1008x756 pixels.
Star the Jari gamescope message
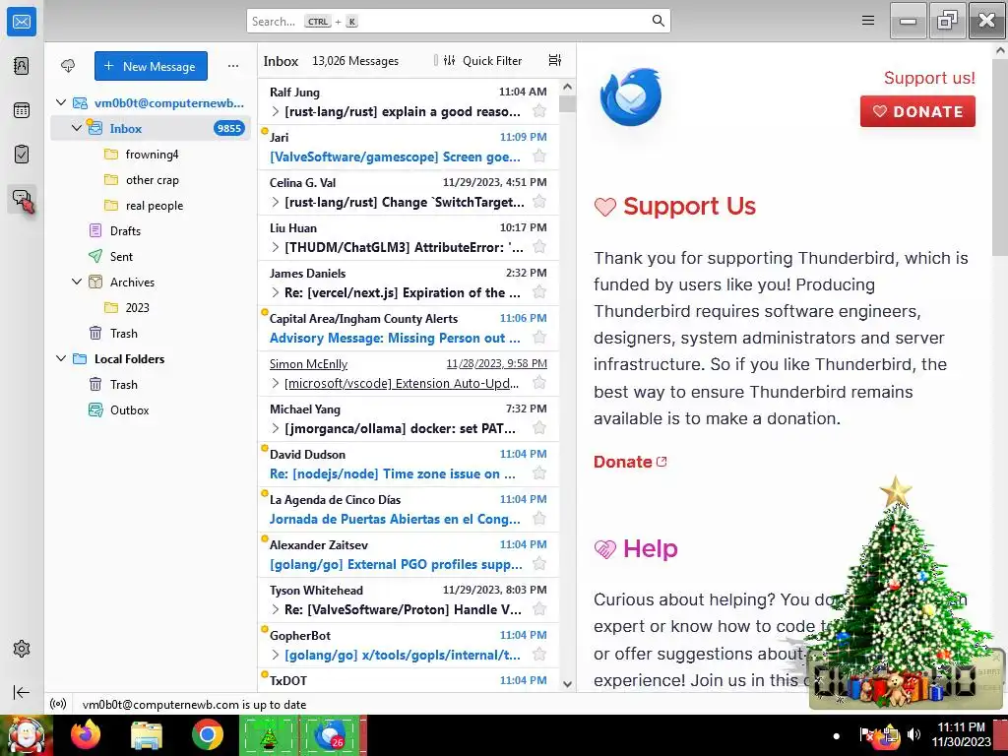click(x=539, y=157)
